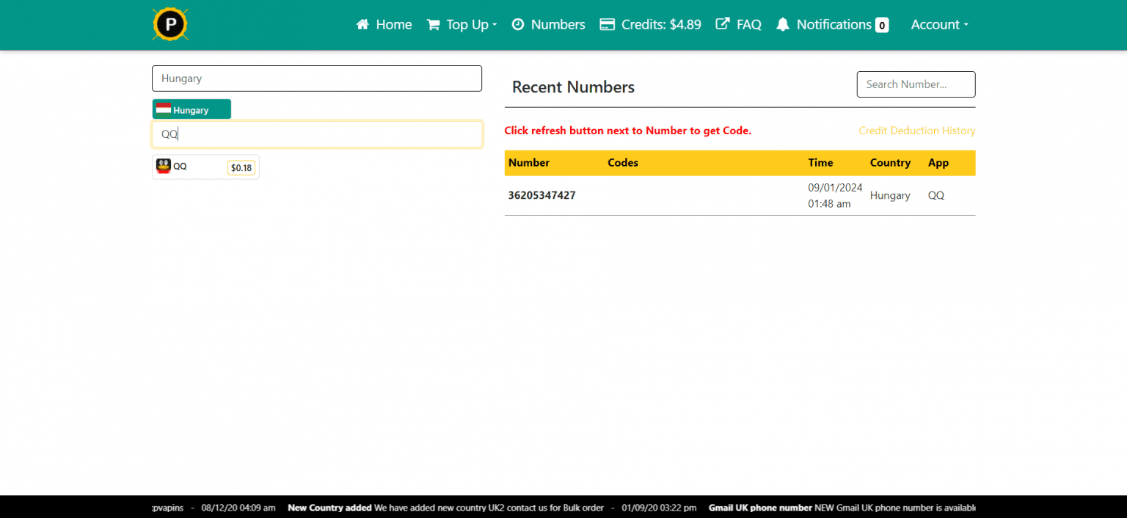This screenshot has width=1127, height=518.
Task: Click the notifications count badge showing 0
Action: (883, 24)
